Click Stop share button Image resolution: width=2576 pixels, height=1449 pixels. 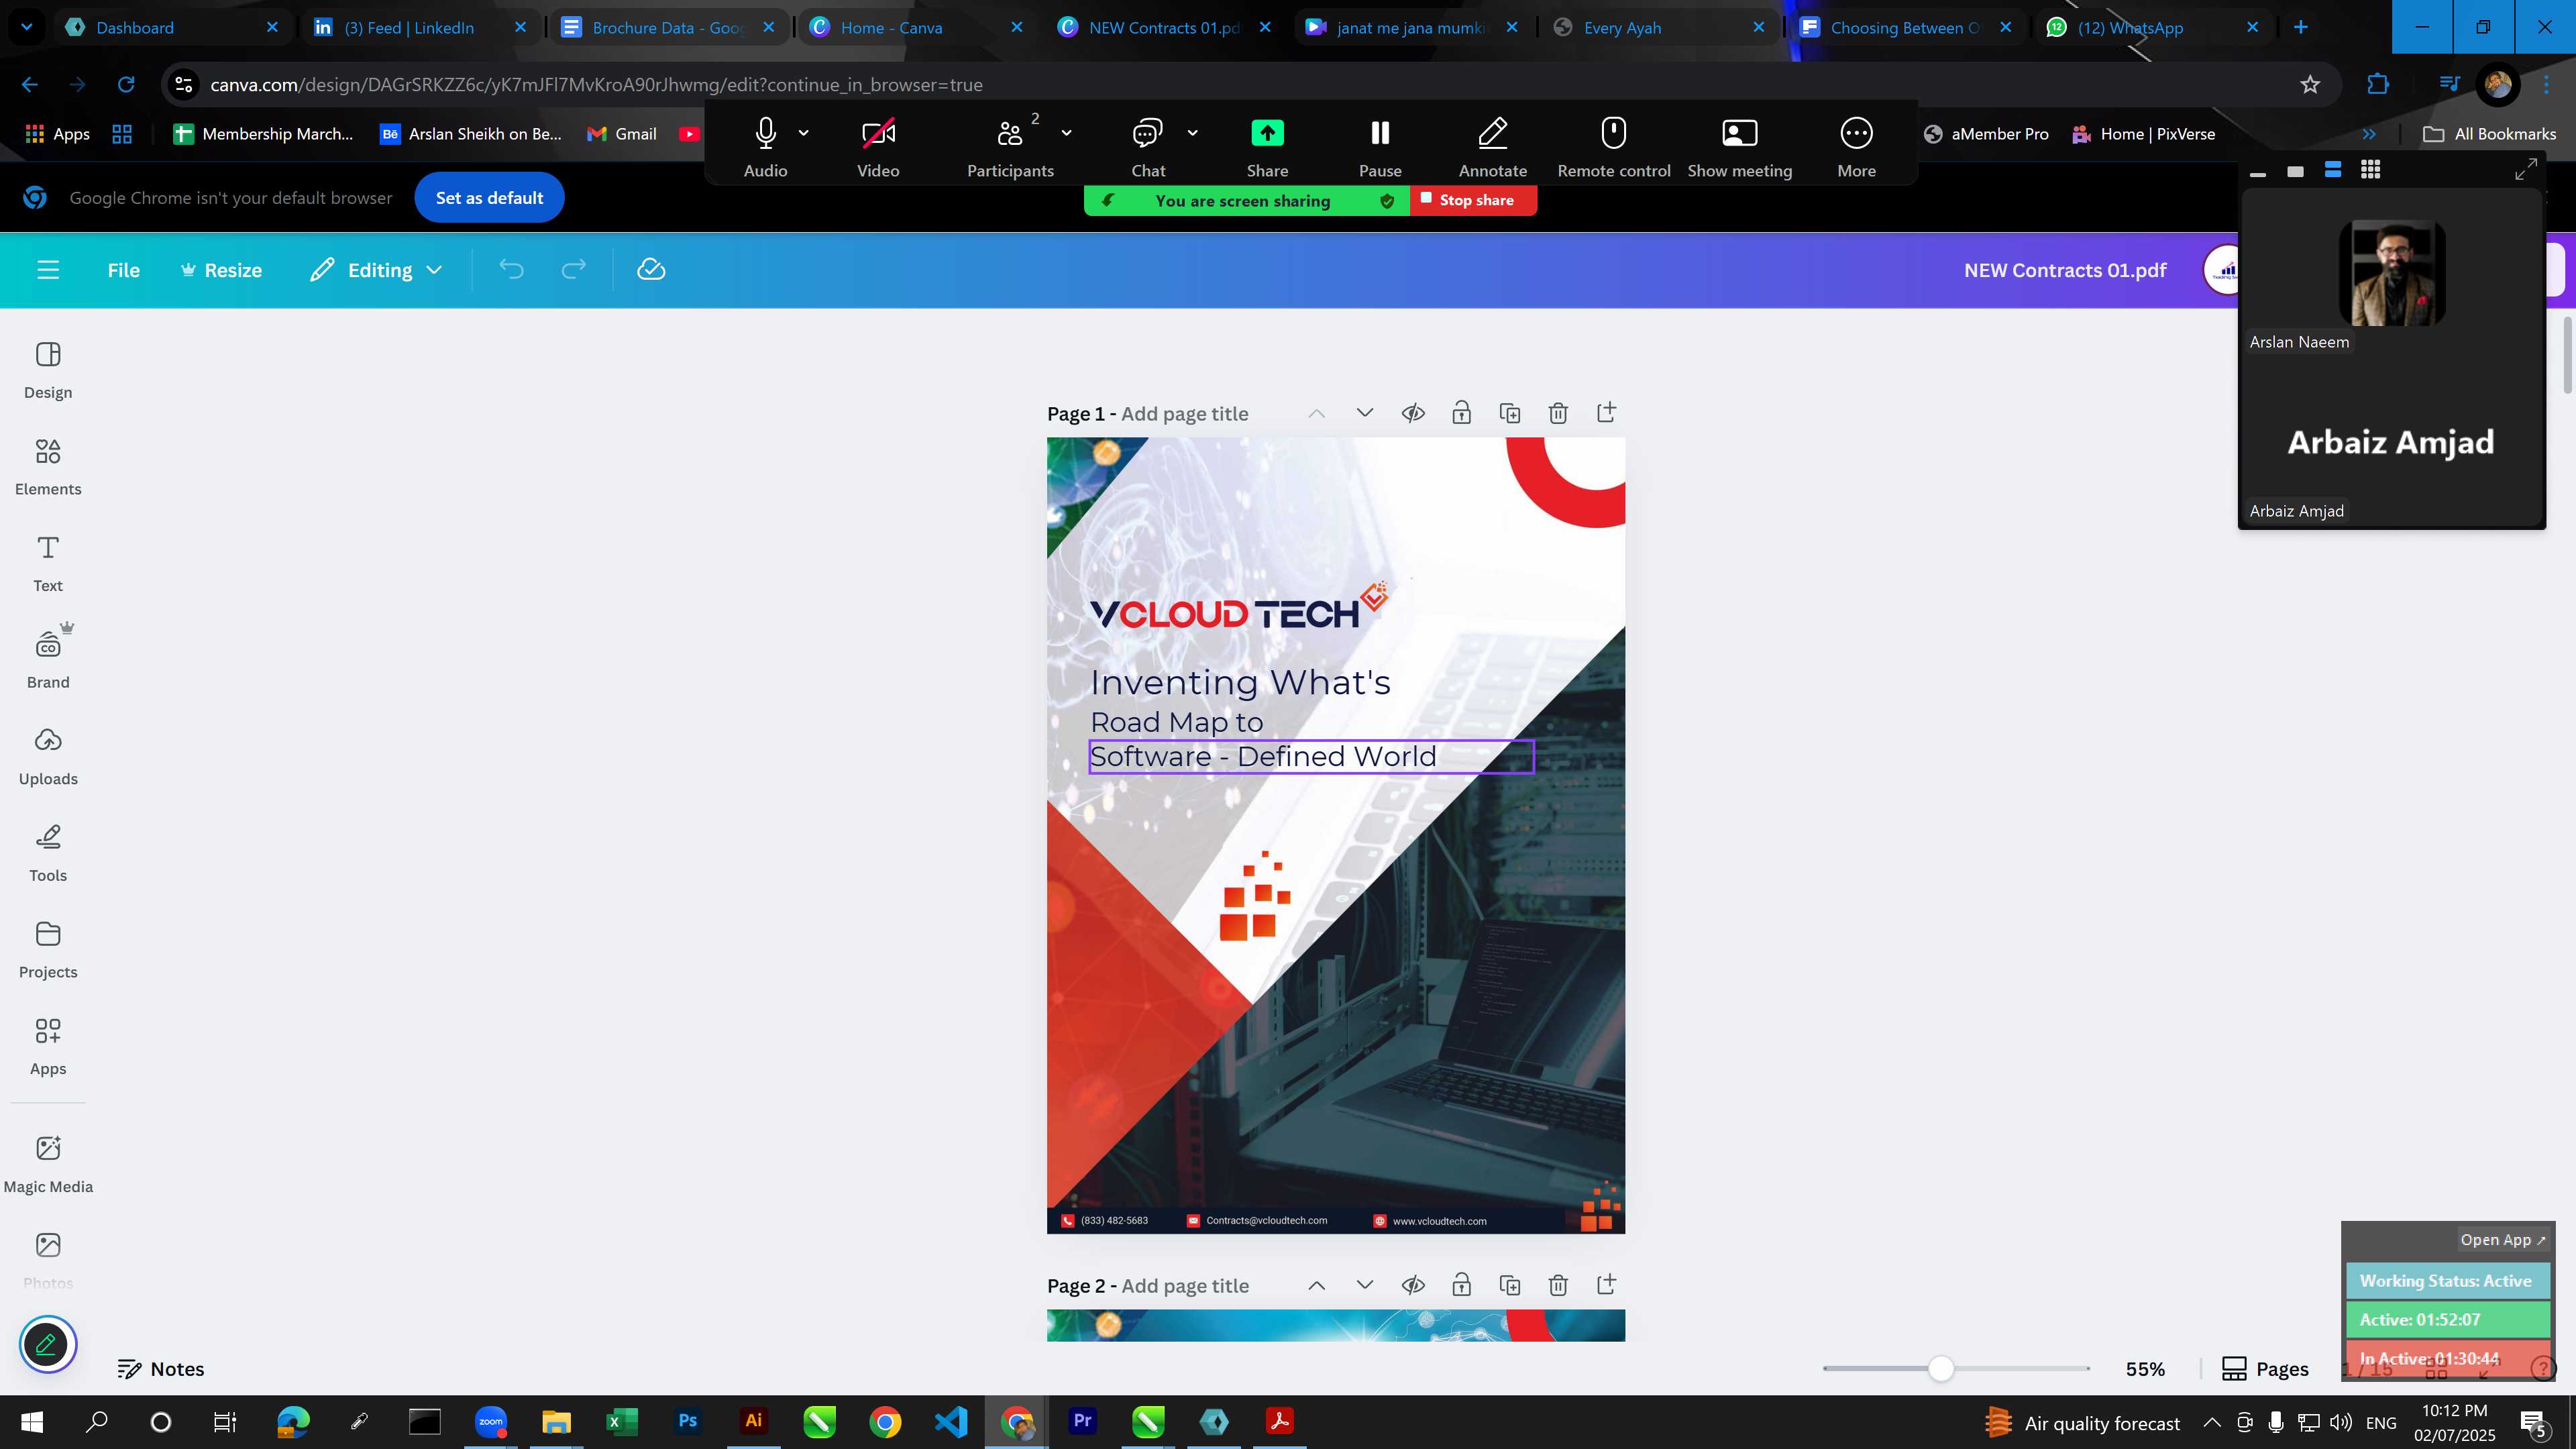[x=1473, y=200]
